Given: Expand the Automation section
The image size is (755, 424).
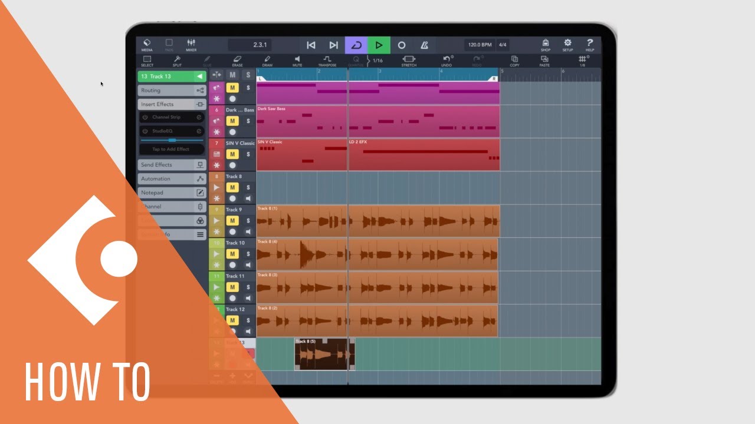Looking at the screenshot, I should [x=172, y=179].
